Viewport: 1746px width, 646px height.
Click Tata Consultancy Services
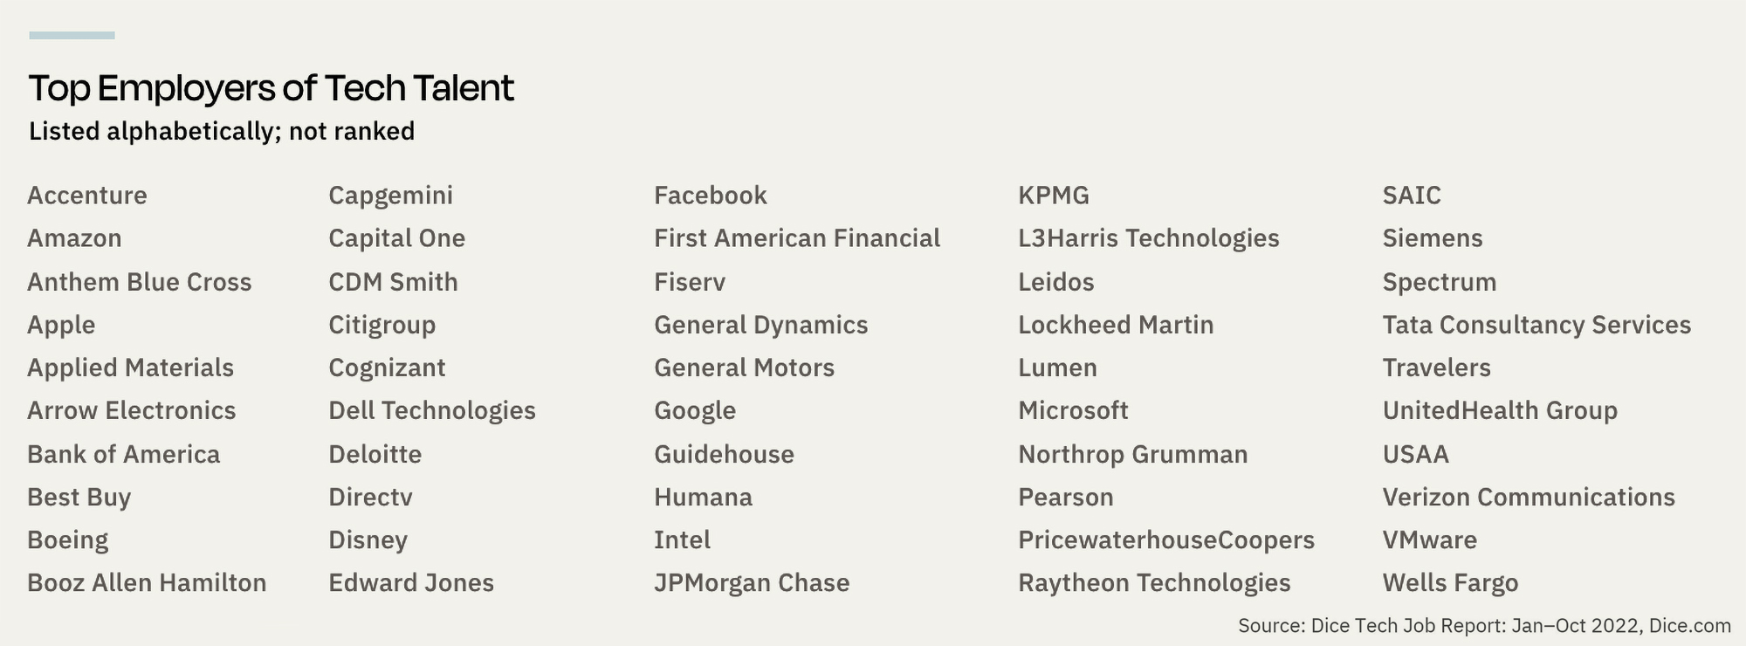[x=1536, y=326]
